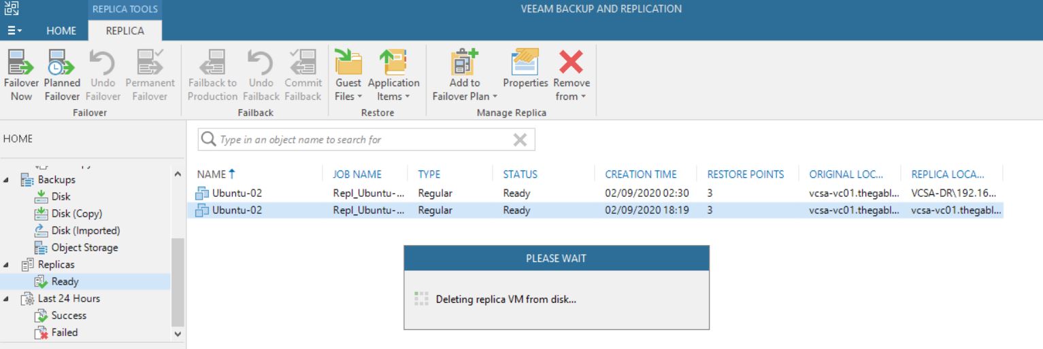Collapse the Backups tree node
Screen dimensions: 1043x349
(x=7, y=180)
